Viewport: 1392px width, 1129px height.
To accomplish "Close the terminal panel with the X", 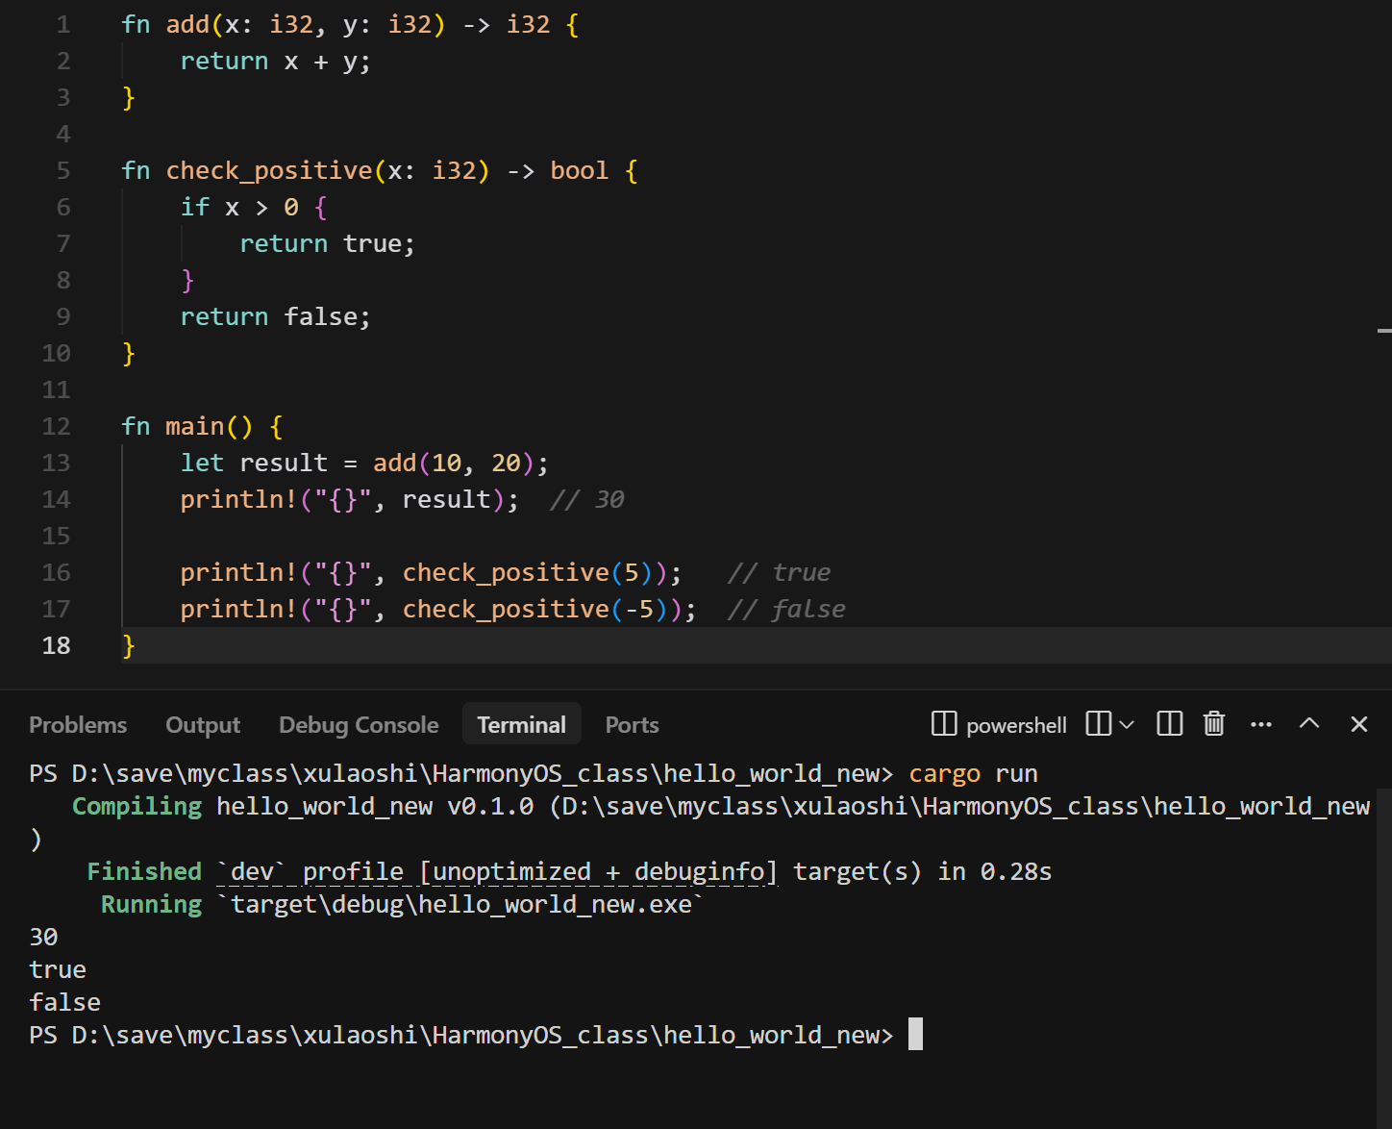I will [x=1359, y=724].
